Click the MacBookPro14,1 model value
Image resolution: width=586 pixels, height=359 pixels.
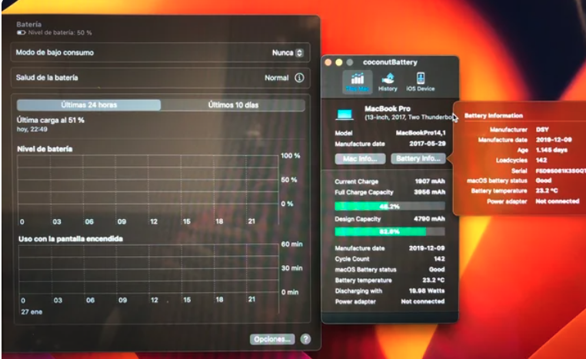coord(421,133)
